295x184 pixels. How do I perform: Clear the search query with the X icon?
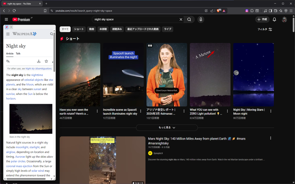click(181, 19)
